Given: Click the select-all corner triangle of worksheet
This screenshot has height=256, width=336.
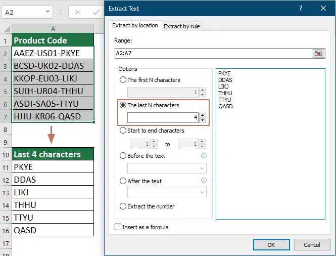Looking at the screenshot, I should click(7, 29).
